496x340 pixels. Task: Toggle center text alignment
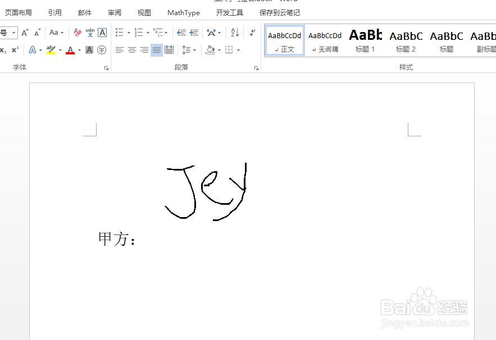coord(131,49)
